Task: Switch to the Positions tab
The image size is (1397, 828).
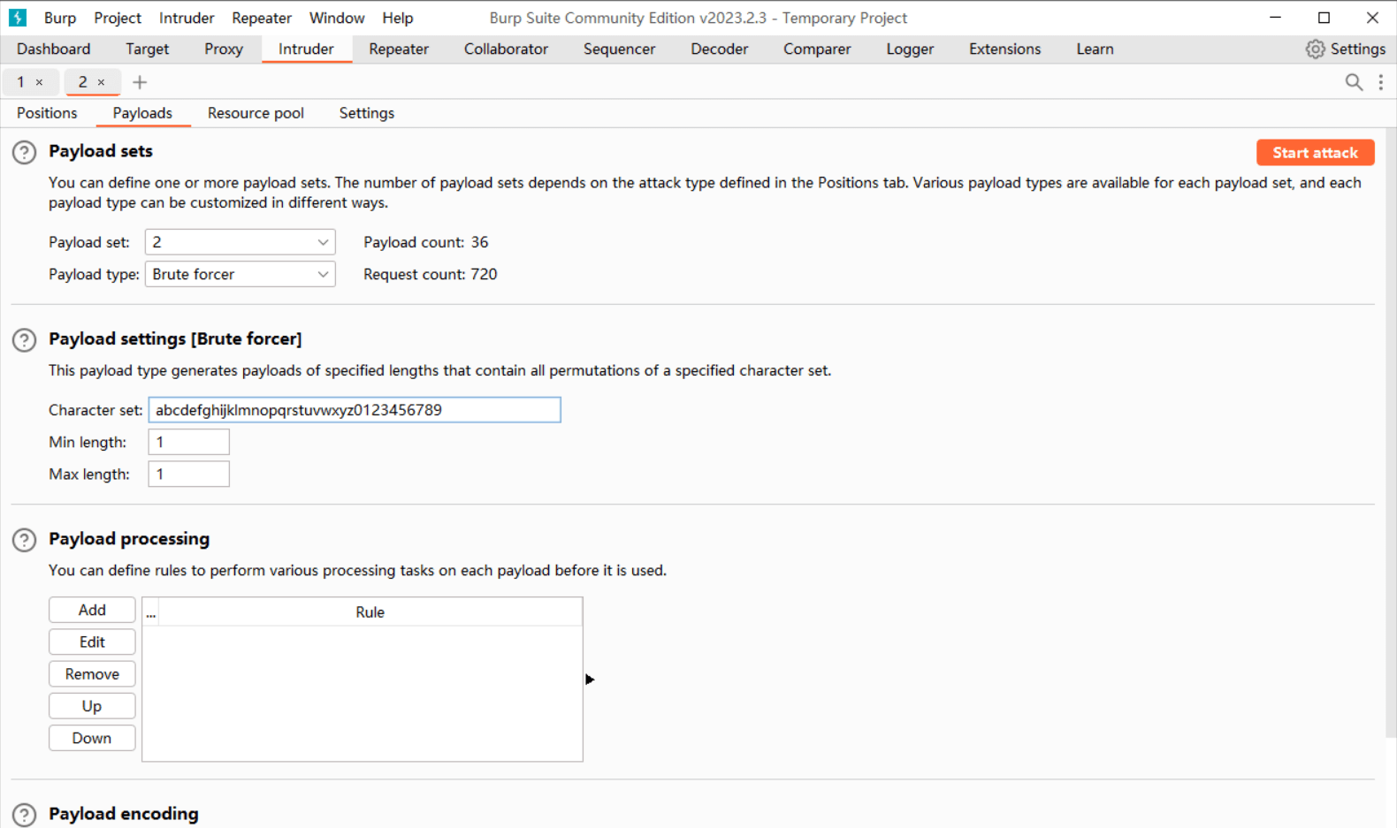Action: pyautogui.click(x=47, y=113)
